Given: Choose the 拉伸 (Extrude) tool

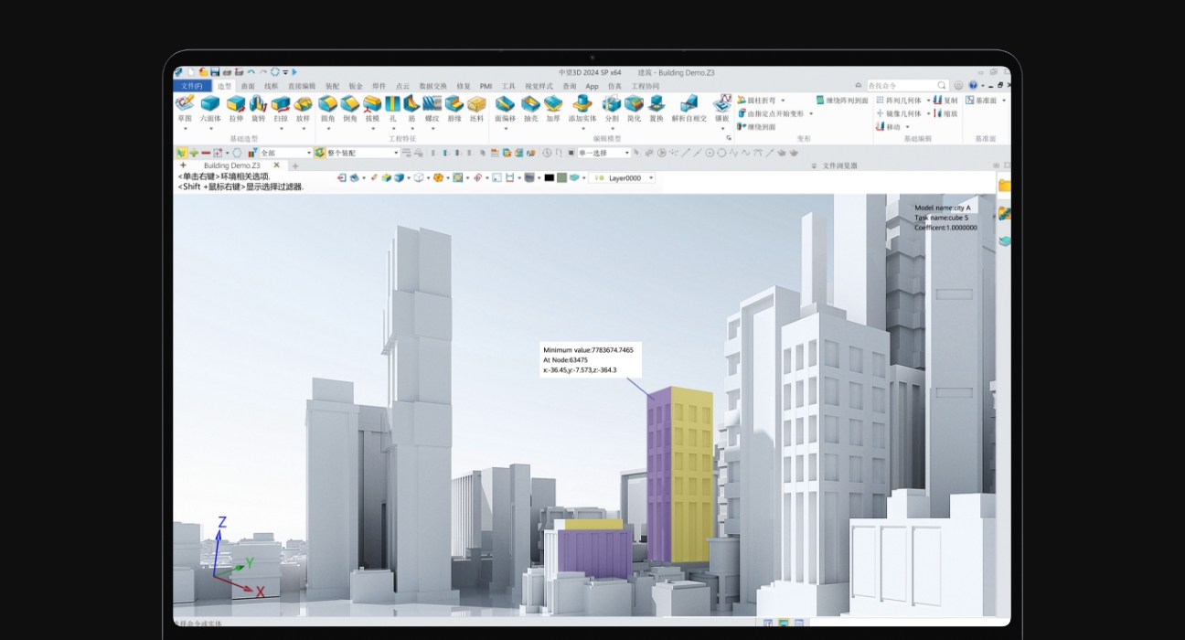Looking at the screenshot, I should click(236, 104).
